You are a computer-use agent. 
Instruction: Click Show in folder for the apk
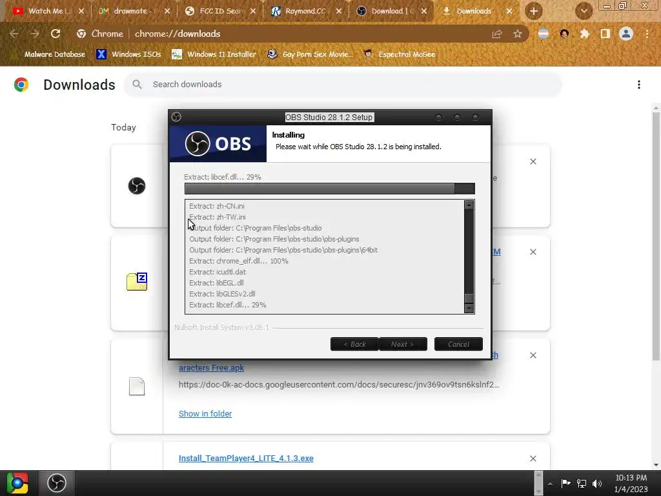[205, 414]
